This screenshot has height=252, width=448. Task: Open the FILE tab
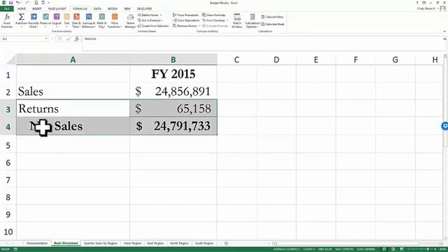tap(6, 9)
